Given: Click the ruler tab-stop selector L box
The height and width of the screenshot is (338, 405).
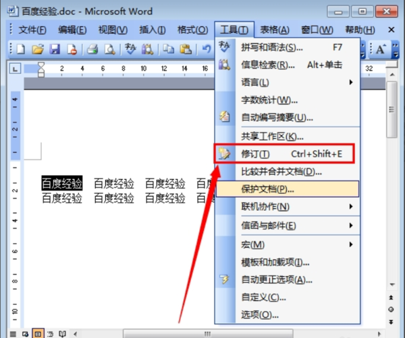Looking at the screenshot, I should pyautogui.click(x=15, y=69).
